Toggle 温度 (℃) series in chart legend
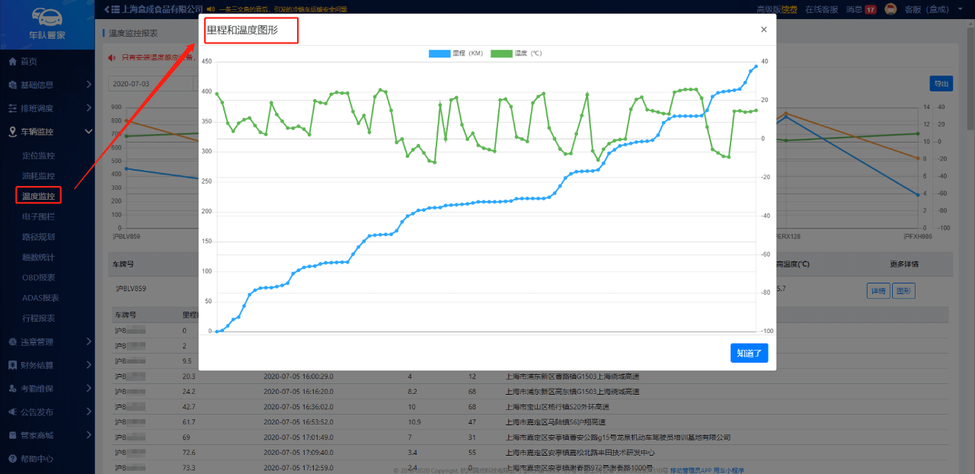 tap(516, 53)
